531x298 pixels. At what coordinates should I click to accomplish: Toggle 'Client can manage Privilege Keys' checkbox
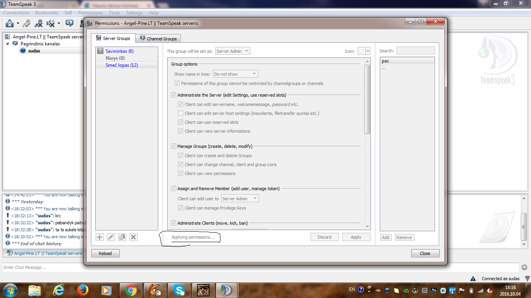coord(180,208)
